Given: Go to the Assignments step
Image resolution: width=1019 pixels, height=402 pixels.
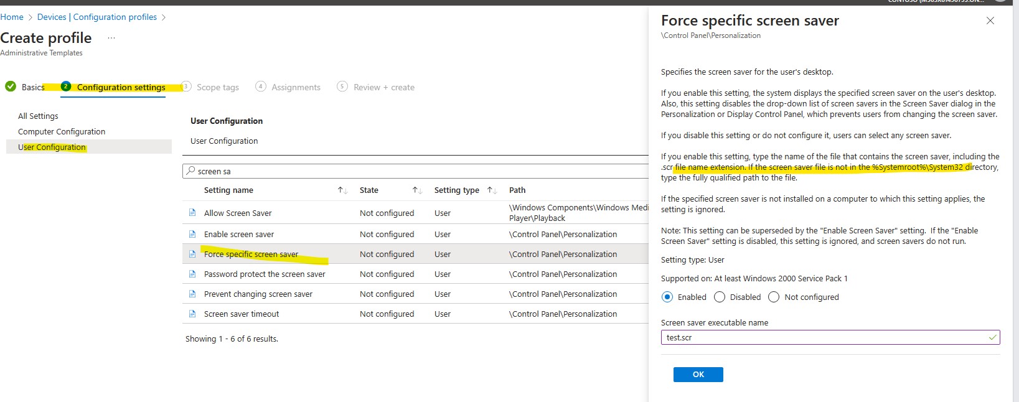Looking at the screenshot, I should pyautogui.click(x=296, y=87).
